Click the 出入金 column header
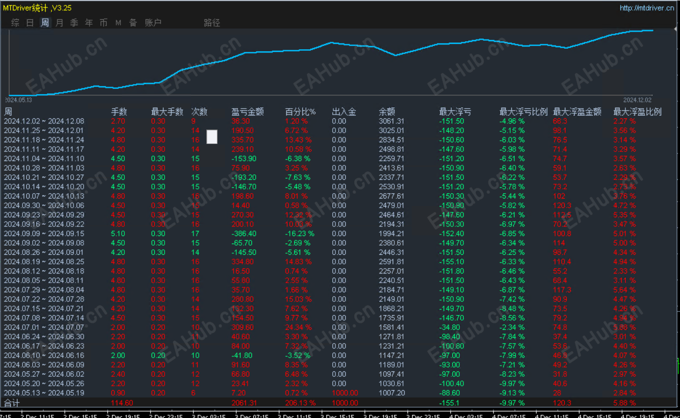The image size is (680, 418). point(344,112)
